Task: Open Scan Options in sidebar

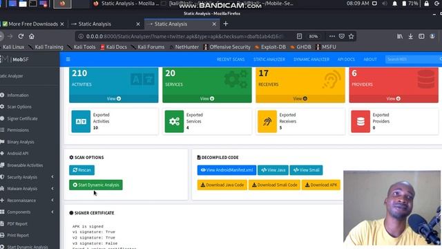Action: coord(19,107)
